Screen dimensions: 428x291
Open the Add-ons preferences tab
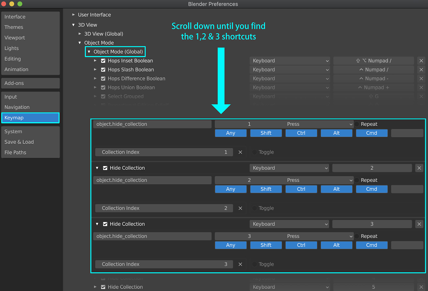(30, 83)
